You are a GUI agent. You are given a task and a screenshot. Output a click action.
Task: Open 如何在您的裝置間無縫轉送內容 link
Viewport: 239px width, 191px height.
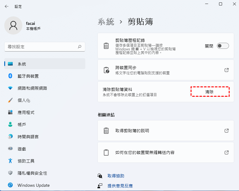click(226, 152)
